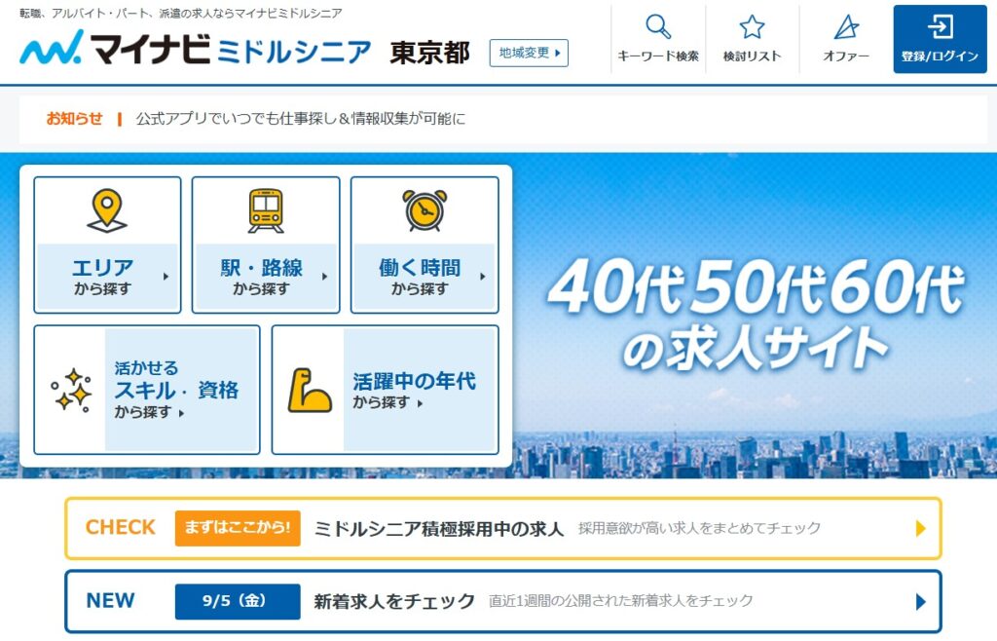Image resolution: width=997 pixels, height=641 pixels.
Task: Click the arrow on NEW banner
Action: point(920,602)
